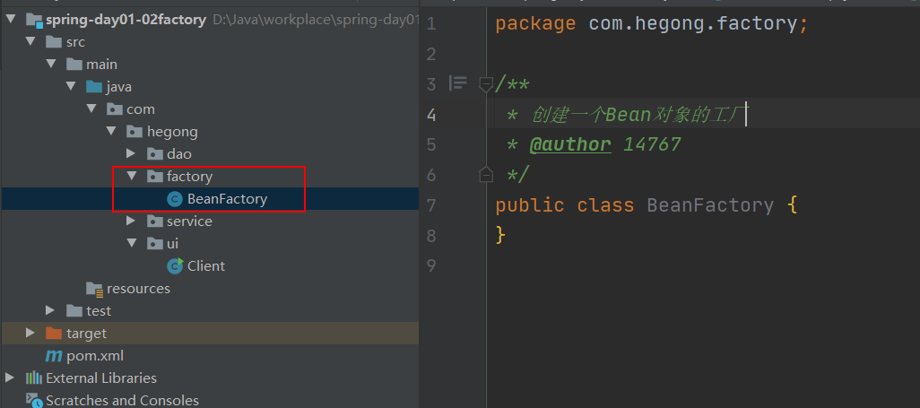Screen dimensions: 920x408
Task: Click the main folder icon
Action: click(x=74, y=65)
